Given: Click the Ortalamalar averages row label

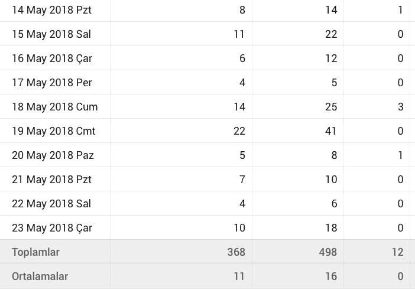Looking at the screenshot, I should click(40, 276).
